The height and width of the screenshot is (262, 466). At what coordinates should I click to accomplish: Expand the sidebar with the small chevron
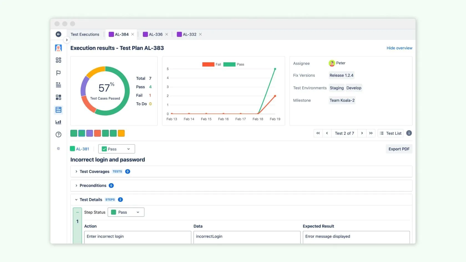67,40
